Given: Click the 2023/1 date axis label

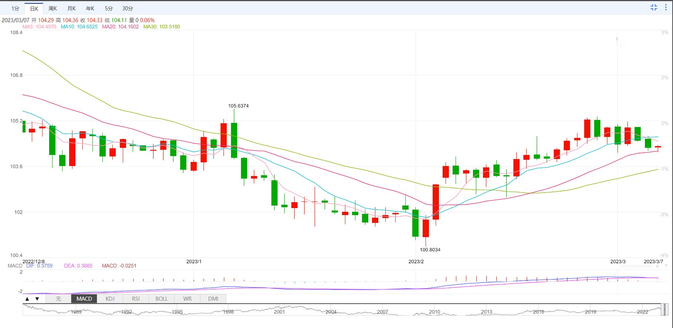Looking at the screenshot, I should (x=194, y=262).
